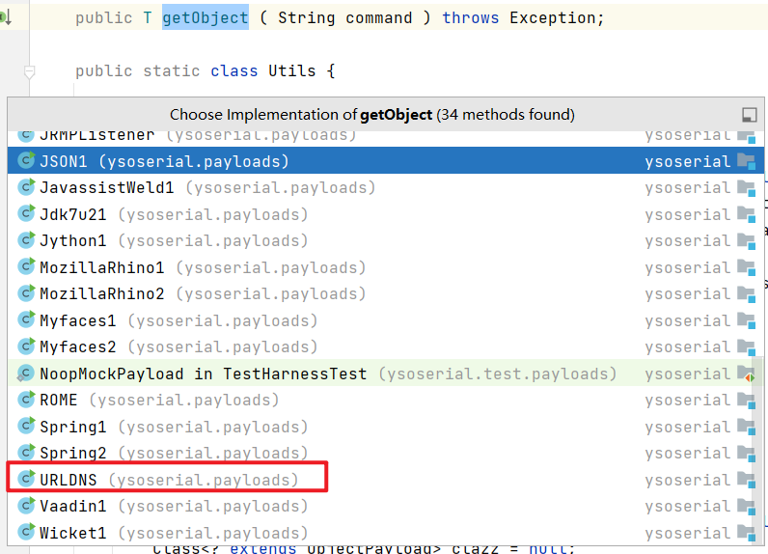The width and height of the screenshot is (768, 554).
Task: Pick the MozillaRhino2 implementation
Action: [x=101, y=293]
